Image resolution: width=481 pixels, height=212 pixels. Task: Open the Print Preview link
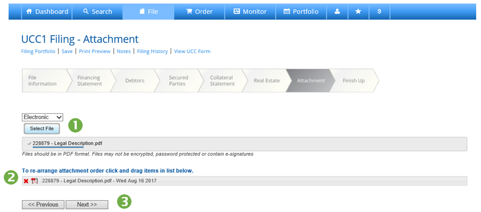[x=94, y=52]
